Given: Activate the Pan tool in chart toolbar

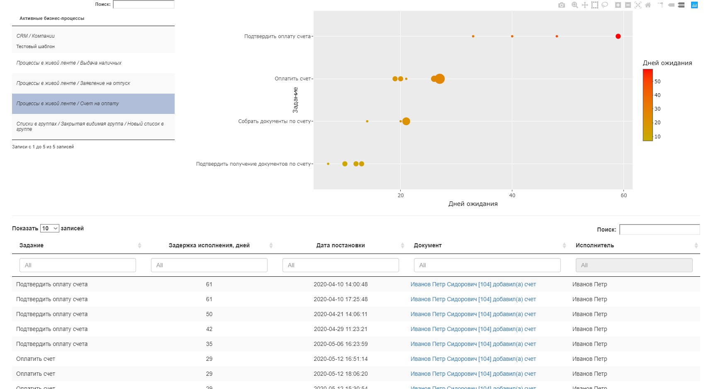Looking at the screenshot, I should click(x=584, y=5).
